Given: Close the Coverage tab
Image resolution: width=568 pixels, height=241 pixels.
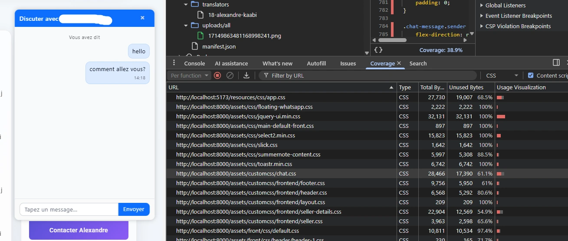Looking at the screenshot, I should pyautogui.click(x=399, y=63).
